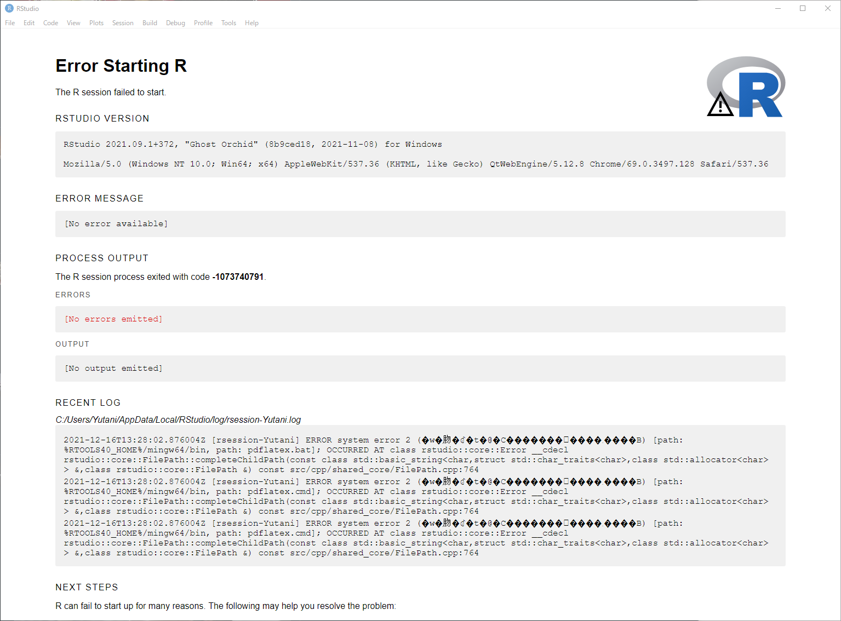Open the Help menu
This screenshot has height=621, width=841.
coord(251,23)
